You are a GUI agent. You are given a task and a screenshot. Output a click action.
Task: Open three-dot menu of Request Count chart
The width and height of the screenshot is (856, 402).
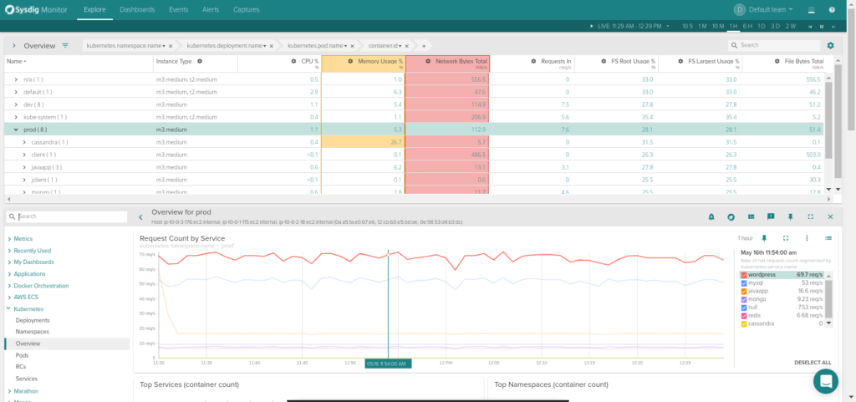pyautogui.click(x=807, y=238)
